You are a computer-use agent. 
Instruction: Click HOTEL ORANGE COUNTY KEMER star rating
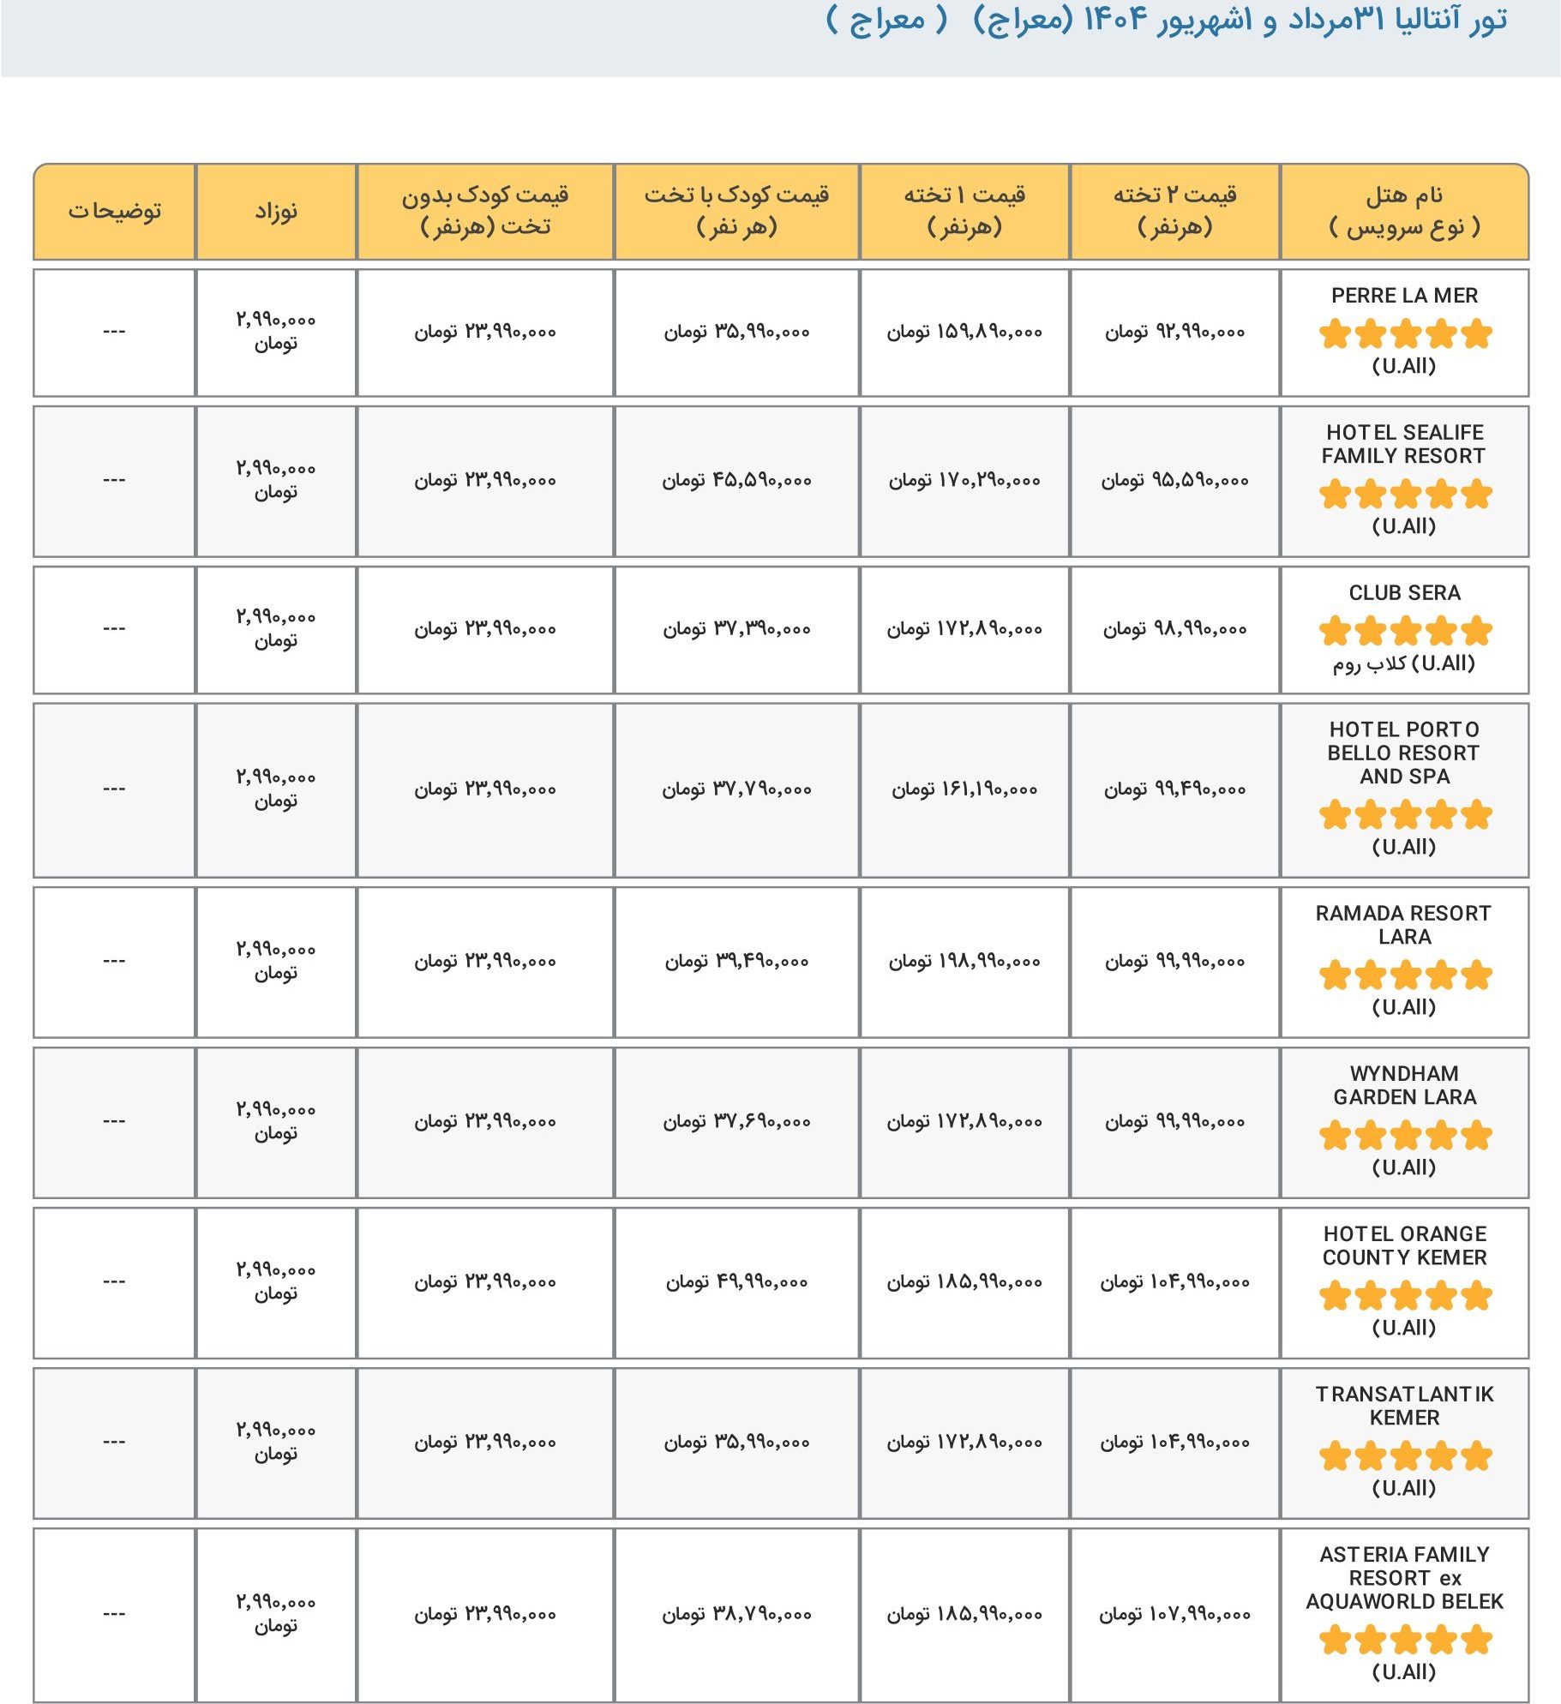coord(1405,1295)
